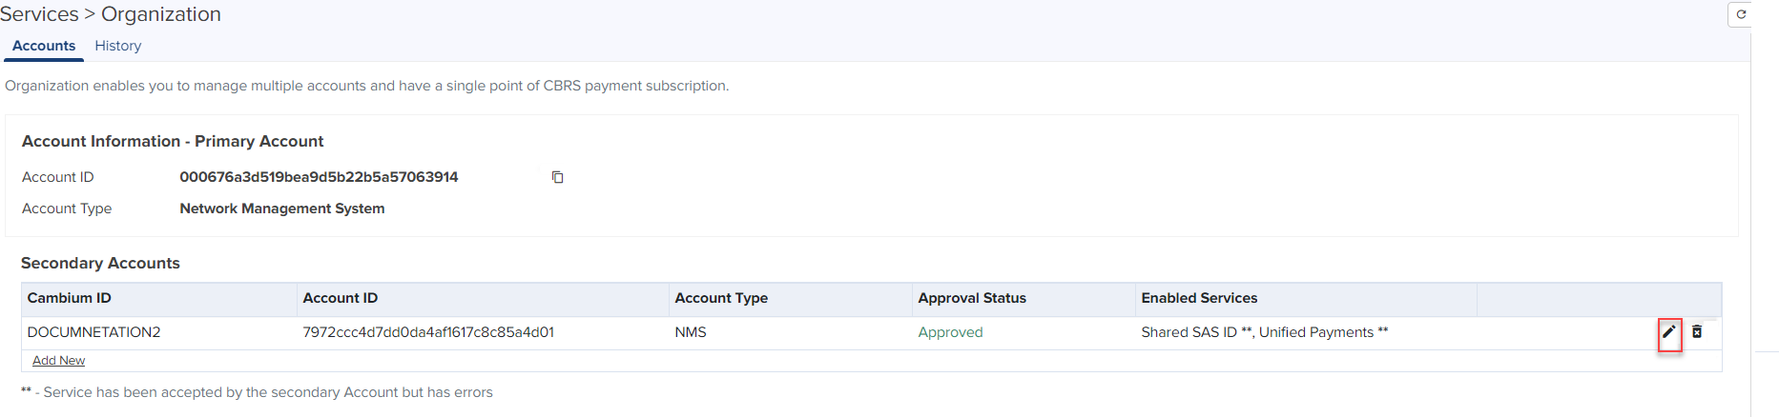1779x417 pixels.
Task: Click the Unified Payments service entry
Action: click(1316, 332)
